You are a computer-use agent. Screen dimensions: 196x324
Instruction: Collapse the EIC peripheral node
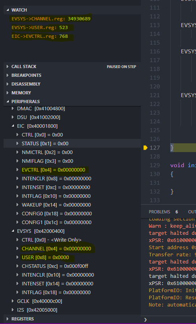pos(13,126)
